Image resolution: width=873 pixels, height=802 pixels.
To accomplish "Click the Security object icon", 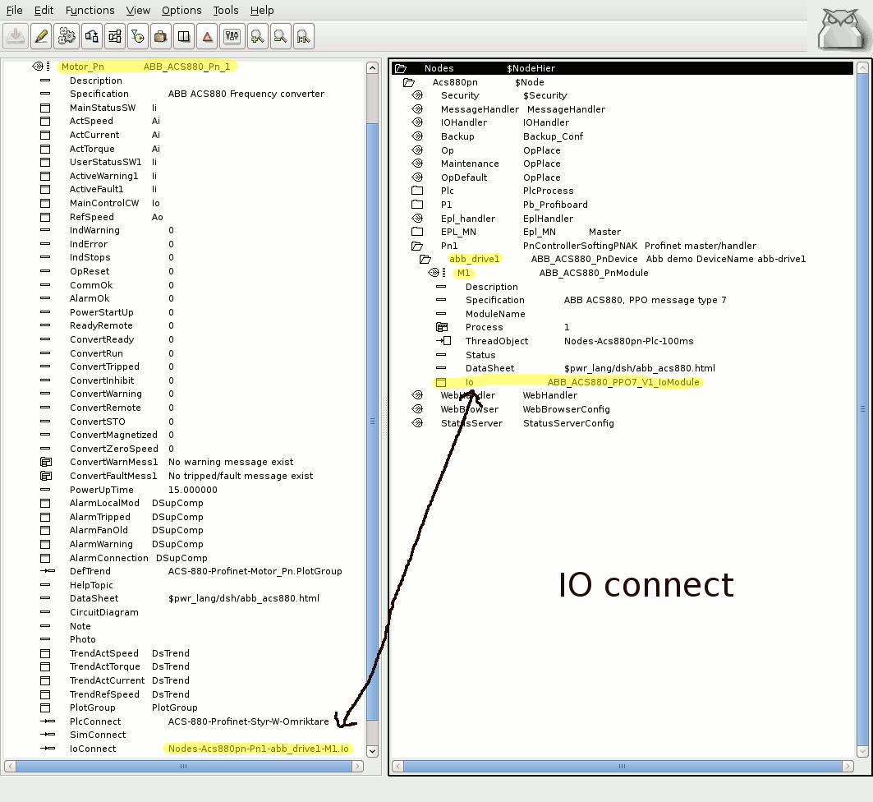I will coord(417,95).
